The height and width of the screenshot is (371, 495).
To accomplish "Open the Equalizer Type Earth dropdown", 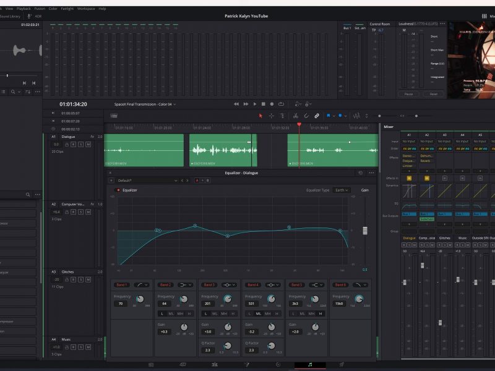I will [341, 190].
